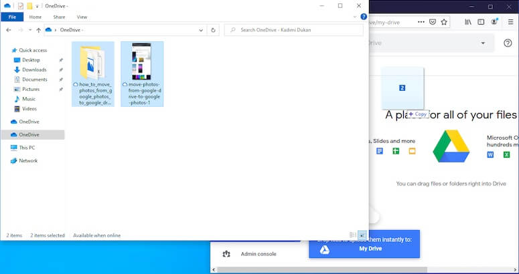The width and height of the screenshot is (519, 274).
Task: Open Explorer help with the blue question icon
Action: tap(364, 17)
